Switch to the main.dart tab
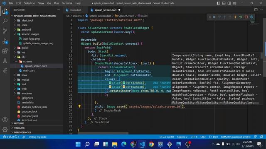This screenshot has width=266, height=149. (76, 10)
